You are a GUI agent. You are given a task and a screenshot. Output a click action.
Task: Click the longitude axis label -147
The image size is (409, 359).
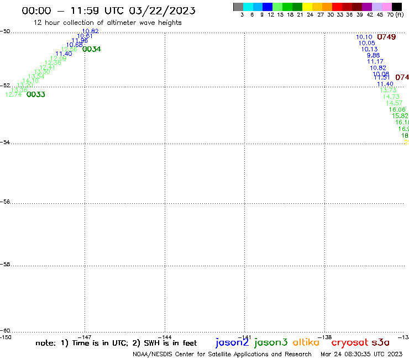pos(85,337)
